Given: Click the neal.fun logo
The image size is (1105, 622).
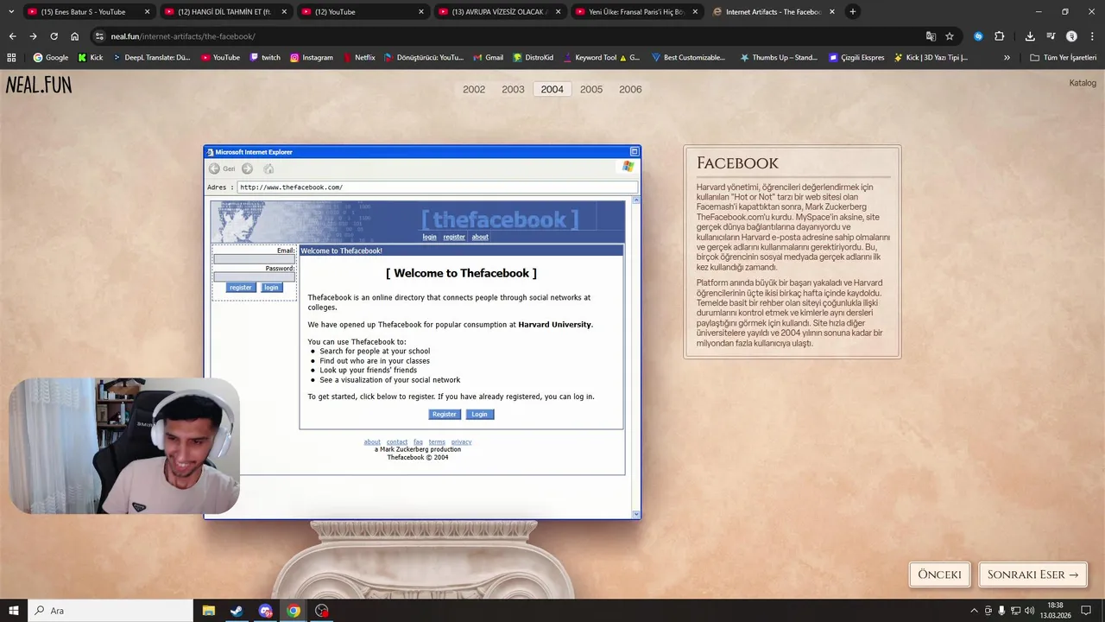Looking at the screenshot, I should tap(39, 85).
